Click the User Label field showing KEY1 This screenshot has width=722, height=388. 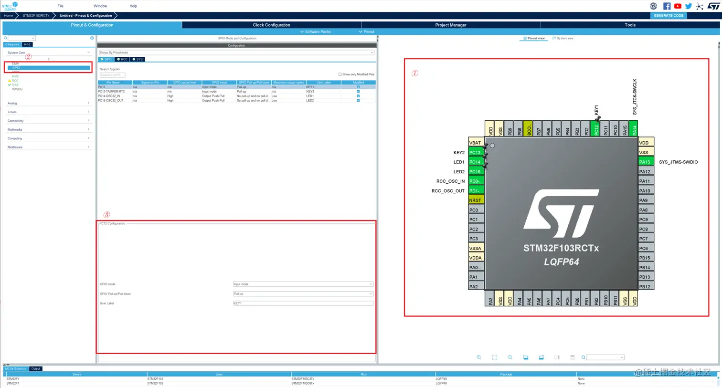pyautogui.click(x=303, y=303)
